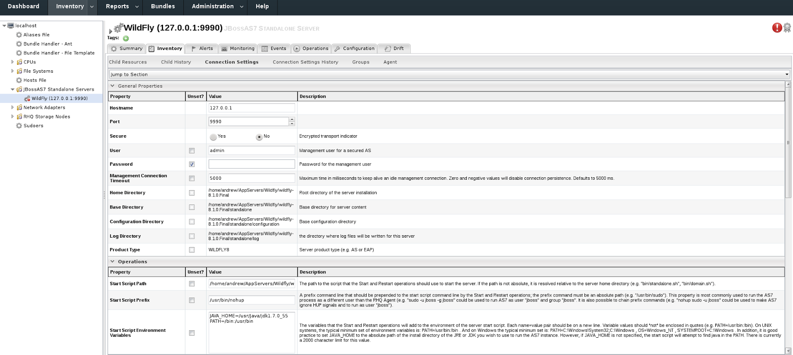
Task: Open the Alerts tab
Action: click(201, 49)
